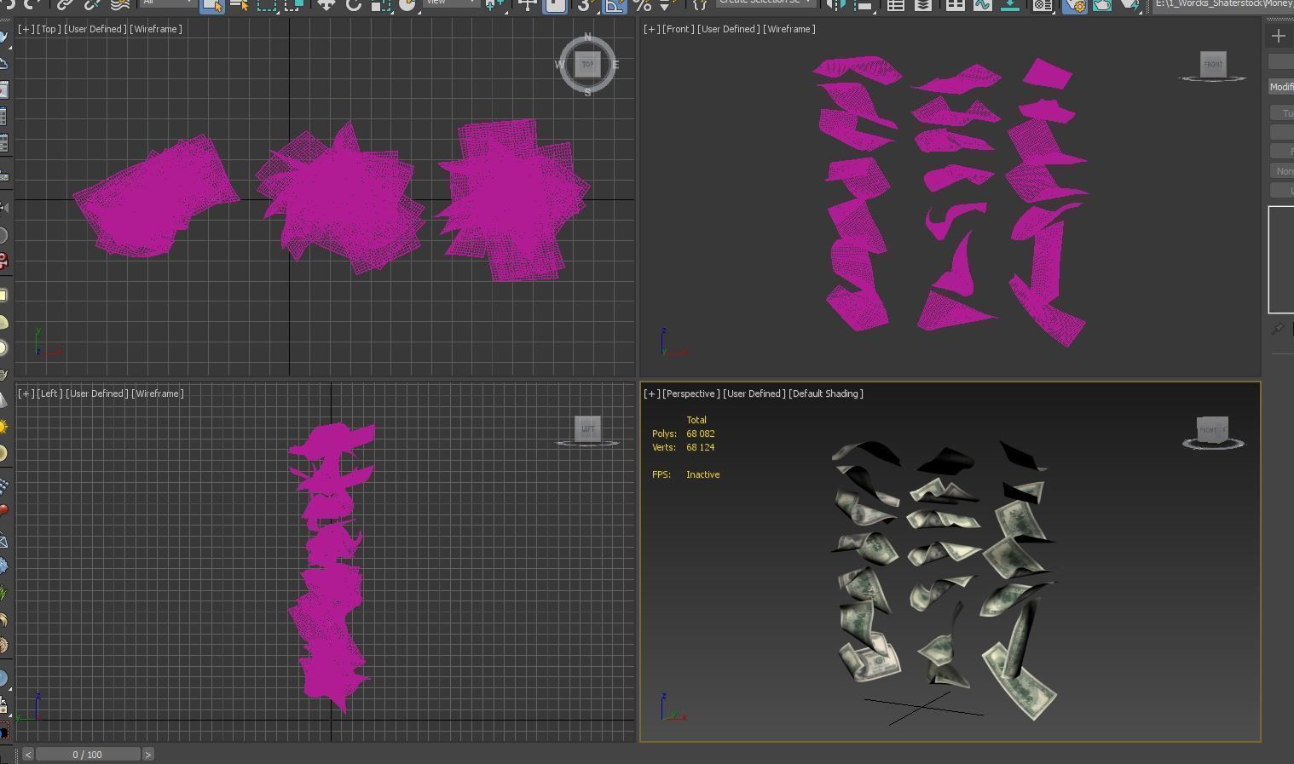The image size is (1294, 764).
Task: Click the ViewCube in the Perspective viewport
Action: click(1212, 430)
